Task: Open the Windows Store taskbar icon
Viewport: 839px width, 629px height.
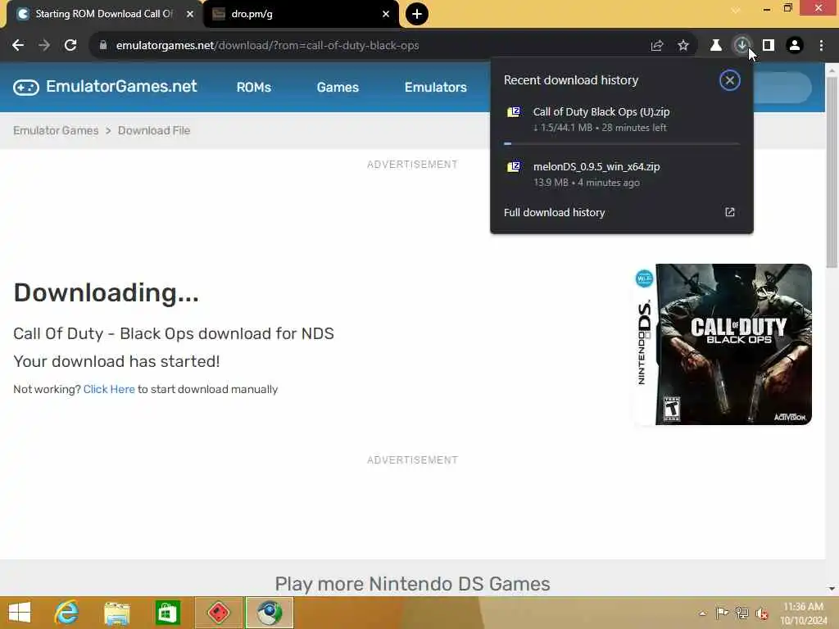Action: click(167, 613)
